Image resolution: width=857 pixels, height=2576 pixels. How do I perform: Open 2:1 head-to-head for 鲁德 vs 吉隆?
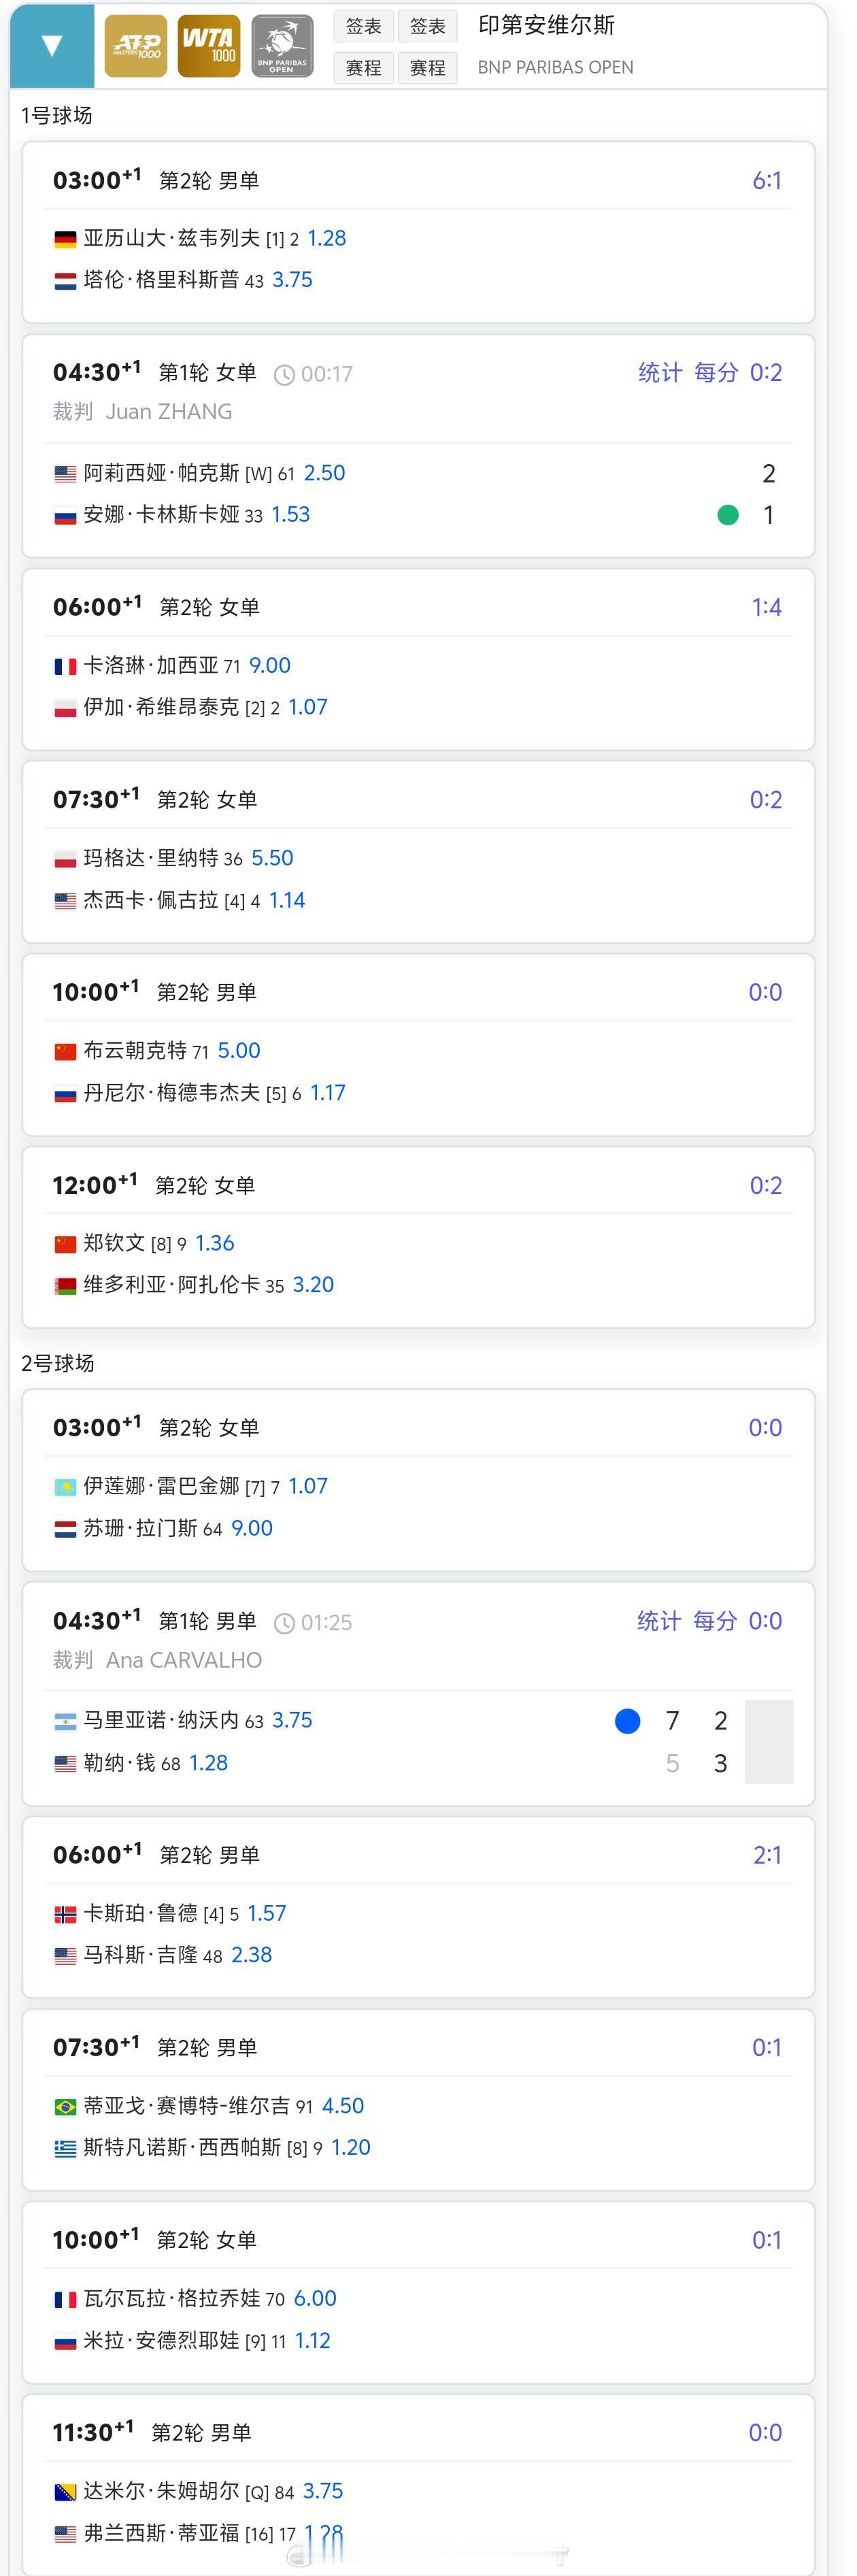[767, 1855]
